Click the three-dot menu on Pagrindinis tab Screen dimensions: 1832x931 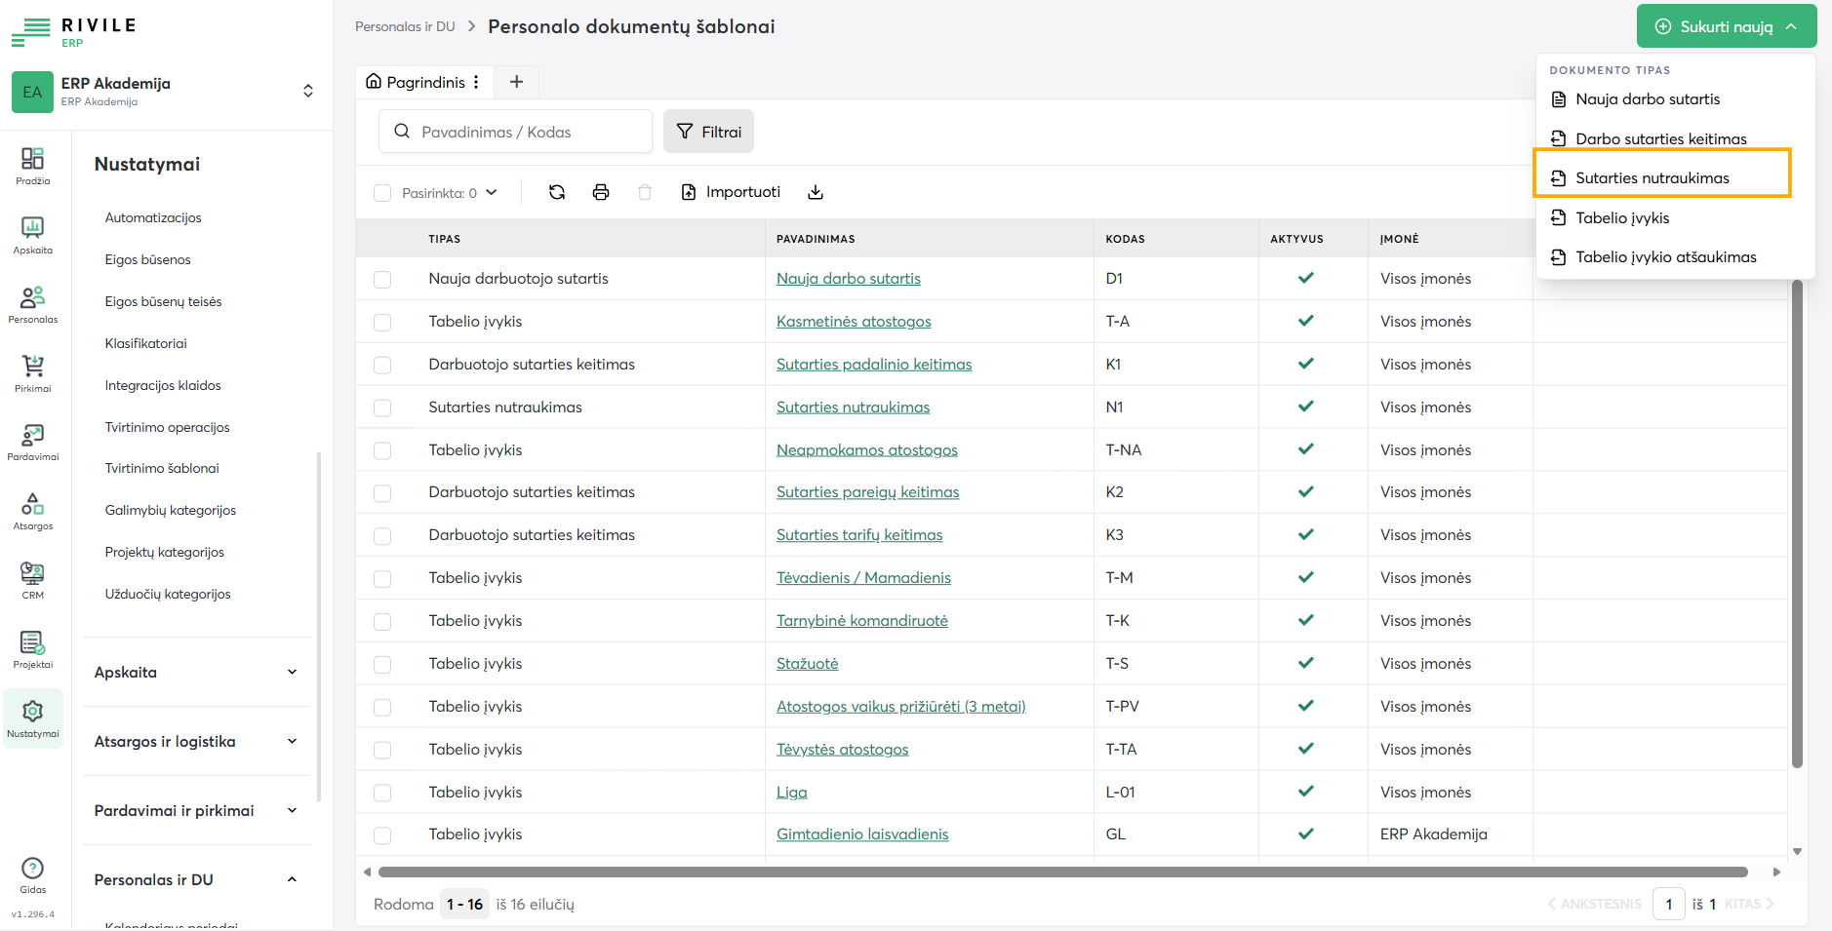click(476, 82)
